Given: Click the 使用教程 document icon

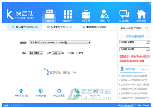Looking at the screenshot, I should pyautogui.click(x=122, y=69).
